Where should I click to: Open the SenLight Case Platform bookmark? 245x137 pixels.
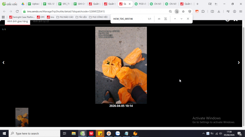(x=22, y=17)
